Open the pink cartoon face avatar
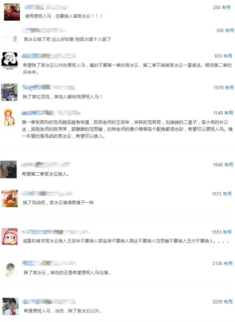The image size is (235, 322). tap(10, 237)
